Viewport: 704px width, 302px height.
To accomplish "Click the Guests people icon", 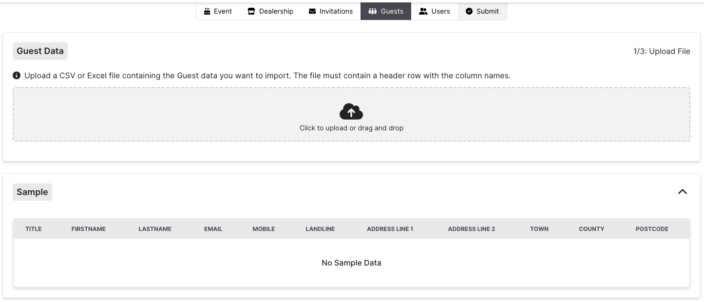I will (x=373, y=11).
